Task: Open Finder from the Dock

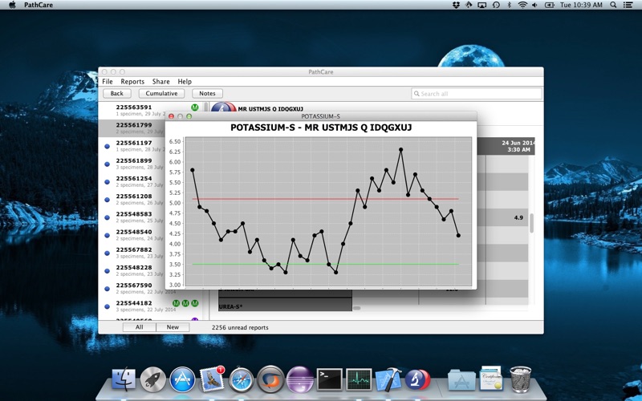Action: click(124, 379)
